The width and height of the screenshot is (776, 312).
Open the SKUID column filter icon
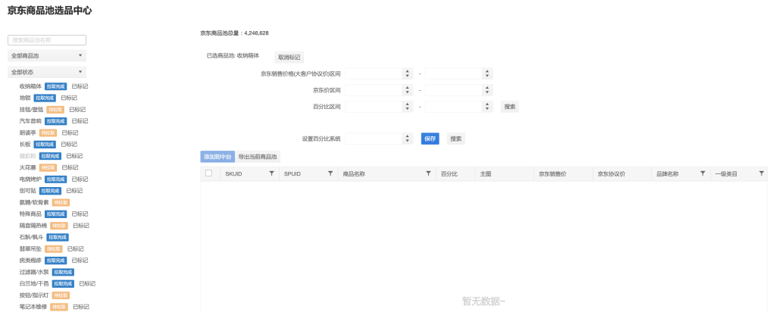(272, 173)
